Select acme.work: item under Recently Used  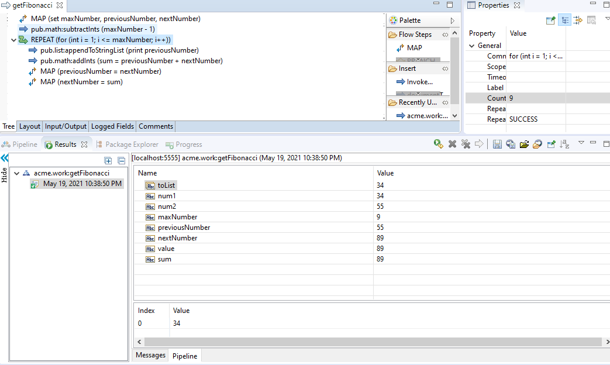pos(422,116)
